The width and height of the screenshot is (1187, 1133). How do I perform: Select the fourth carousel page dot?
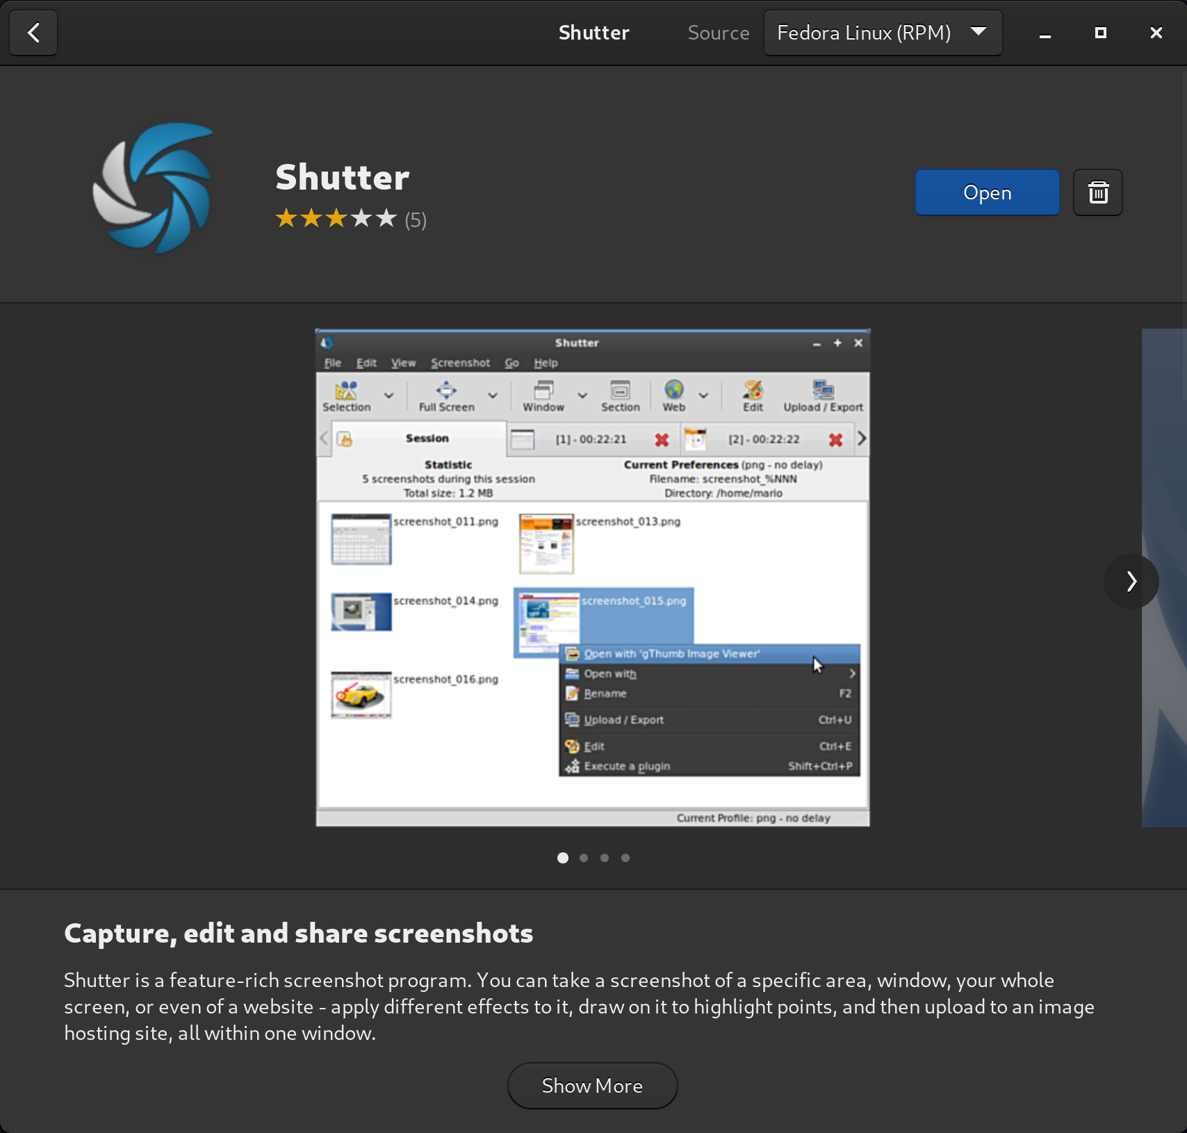[x=625, y=858]
